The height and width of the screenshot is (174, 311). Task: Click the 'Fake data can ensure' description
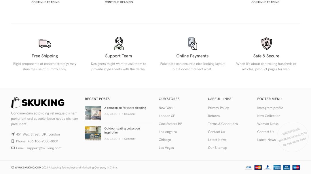[192, 66]
